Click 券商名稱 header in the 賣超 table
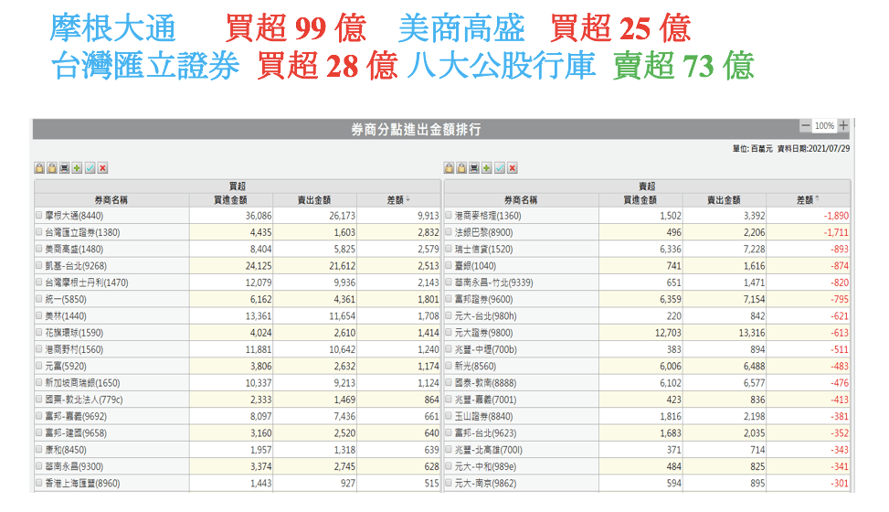 (x=520, y=200)
